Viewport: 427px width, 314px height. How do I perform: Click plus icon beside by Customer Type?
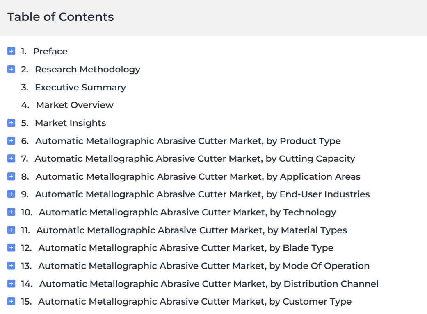11,301
